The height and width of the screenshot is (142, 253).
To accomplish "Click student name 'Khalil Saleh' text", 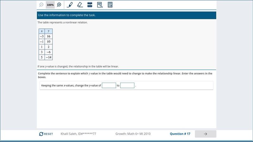I will pos(69,134).
